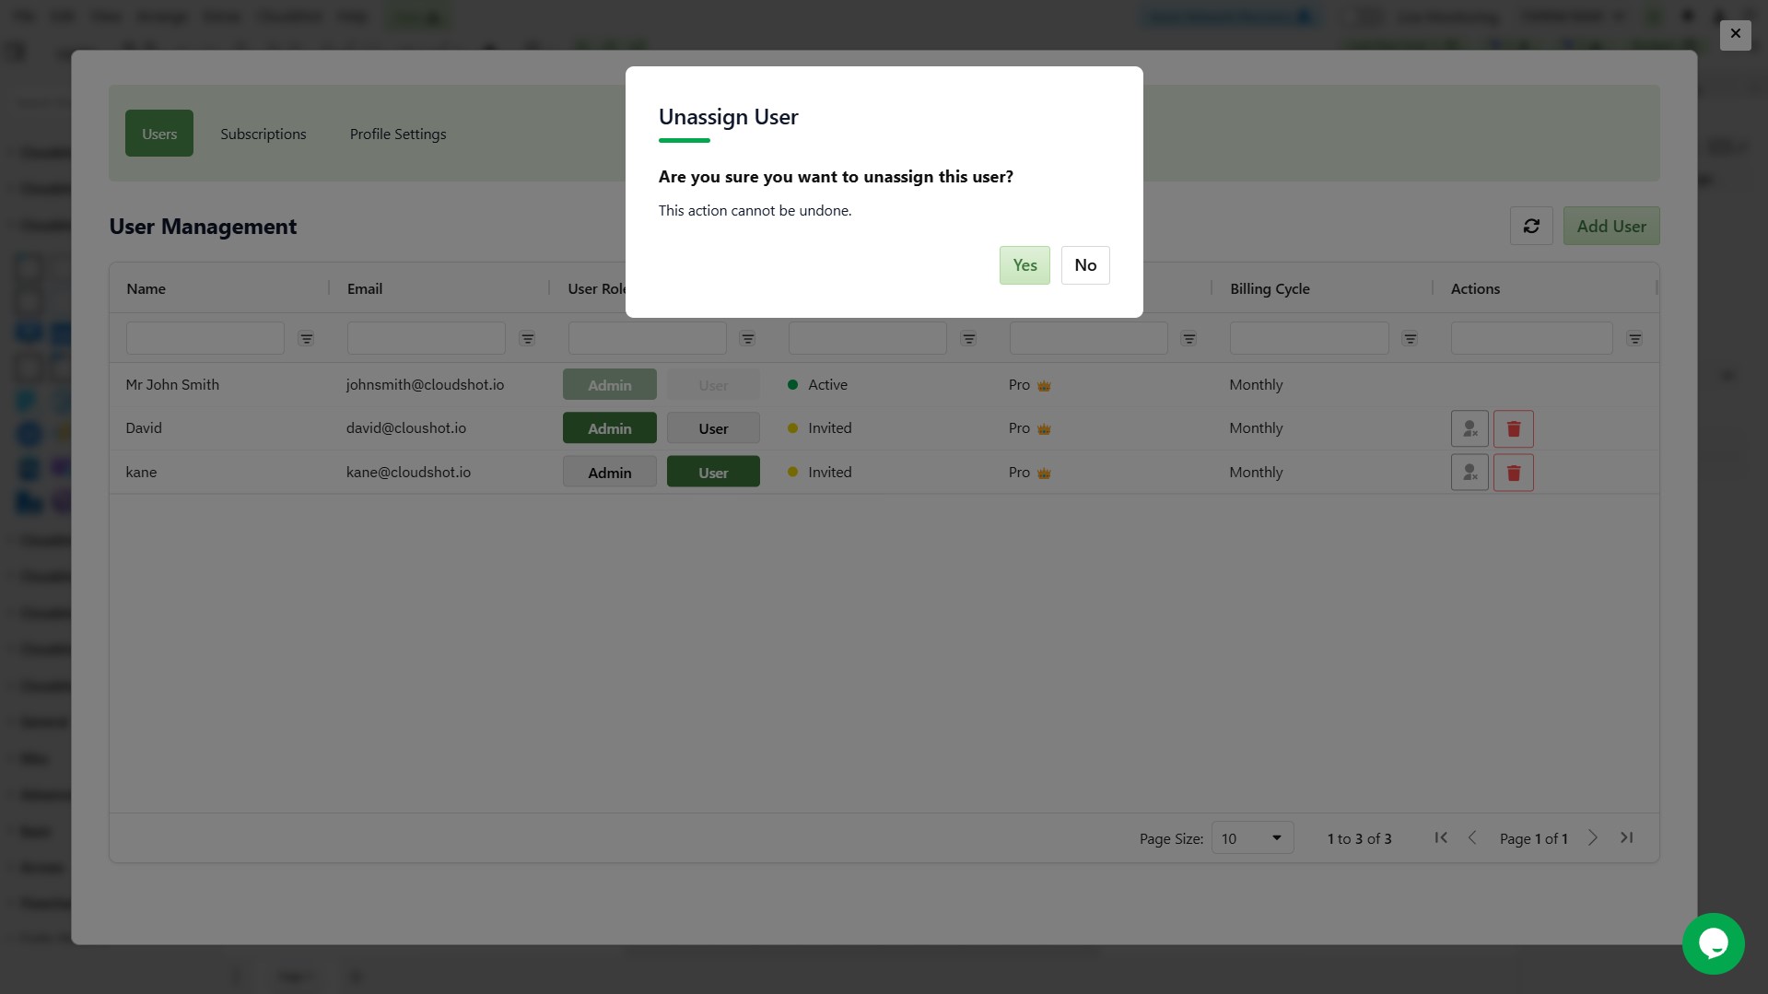Sort by Billing Cycle column header

1270,288
